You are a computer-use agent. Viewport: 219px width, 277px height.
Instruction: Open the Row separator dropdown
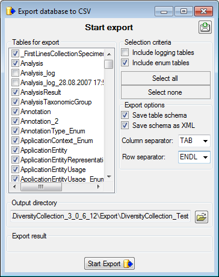[x=194, y=157]
